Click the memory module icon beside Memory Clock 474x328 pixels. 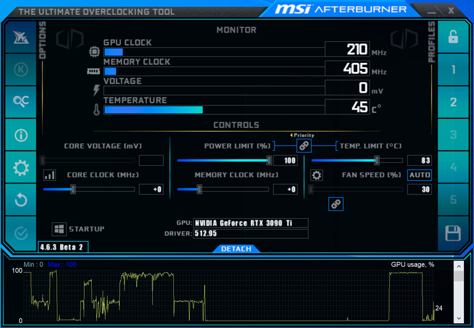pyautogui.click(x=93, y=71)
